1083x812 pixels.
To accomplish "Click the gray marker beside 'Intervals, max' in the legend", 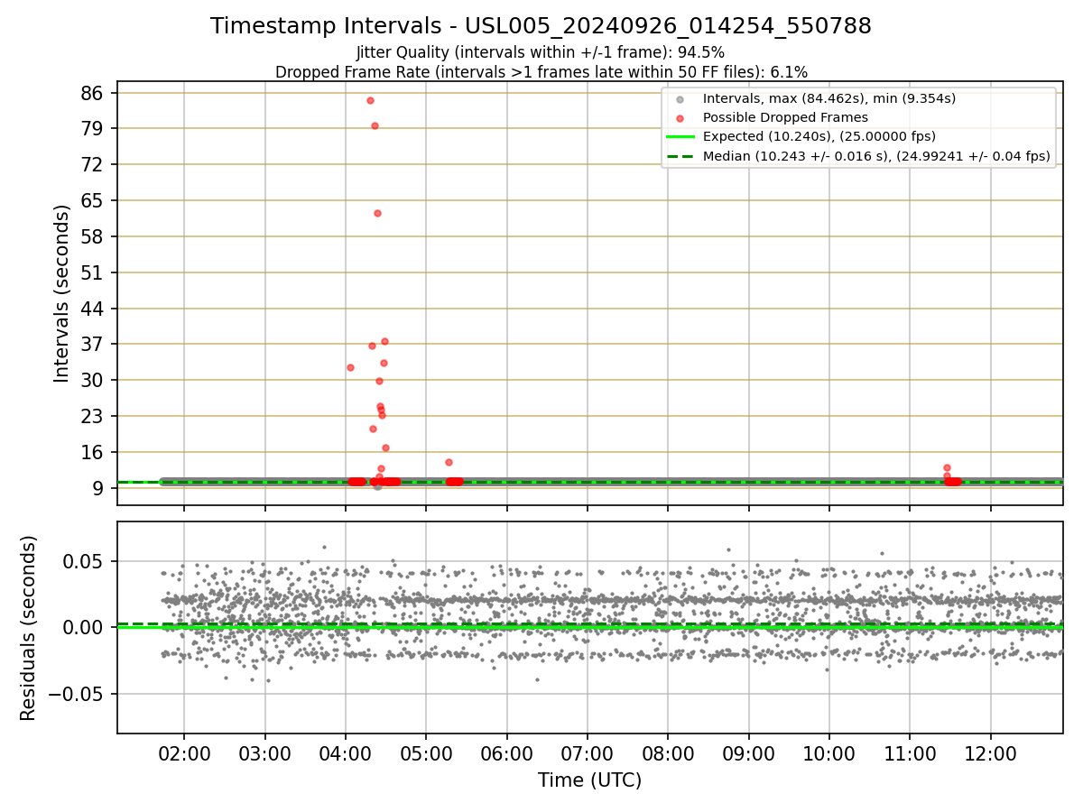I will (x=680, y=99).
